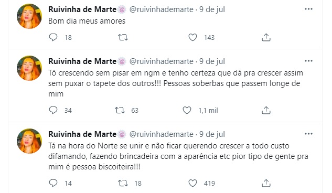Open more options on "Tô crescendo" tweet

308,61
